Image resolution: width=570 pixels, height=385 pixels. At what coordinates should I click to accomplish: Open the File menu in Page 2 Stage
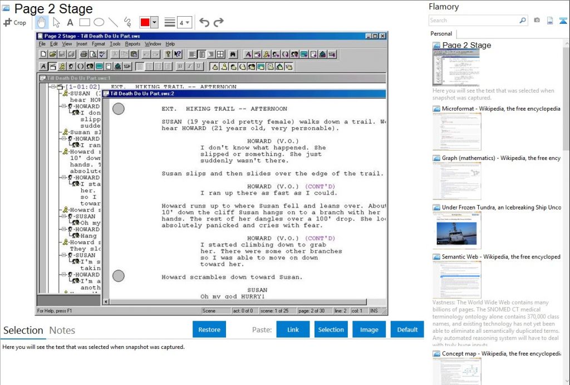tap(42, 44)
